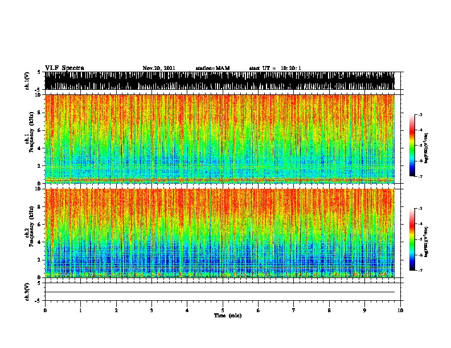Click the "ch.3(V)" vertical axis label
Viewport: 451px width, 348px height.
click(27, 292)
